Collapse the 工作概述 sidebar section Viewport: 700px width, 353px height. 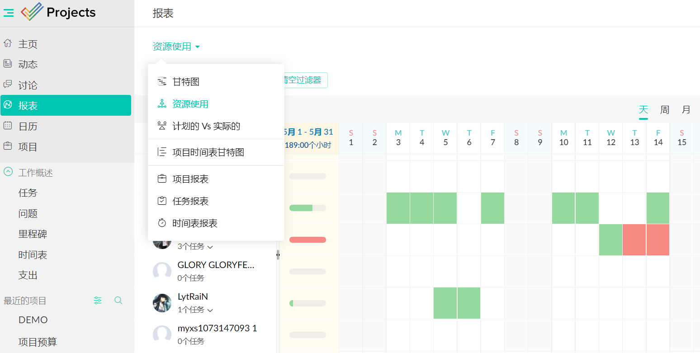(8, 172)
